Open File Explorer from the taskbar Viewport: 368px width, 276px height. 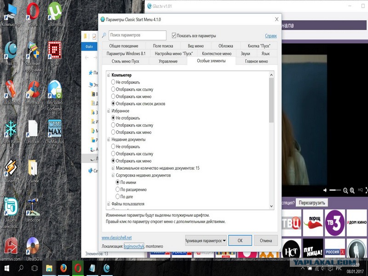click(x=49, y=268)
